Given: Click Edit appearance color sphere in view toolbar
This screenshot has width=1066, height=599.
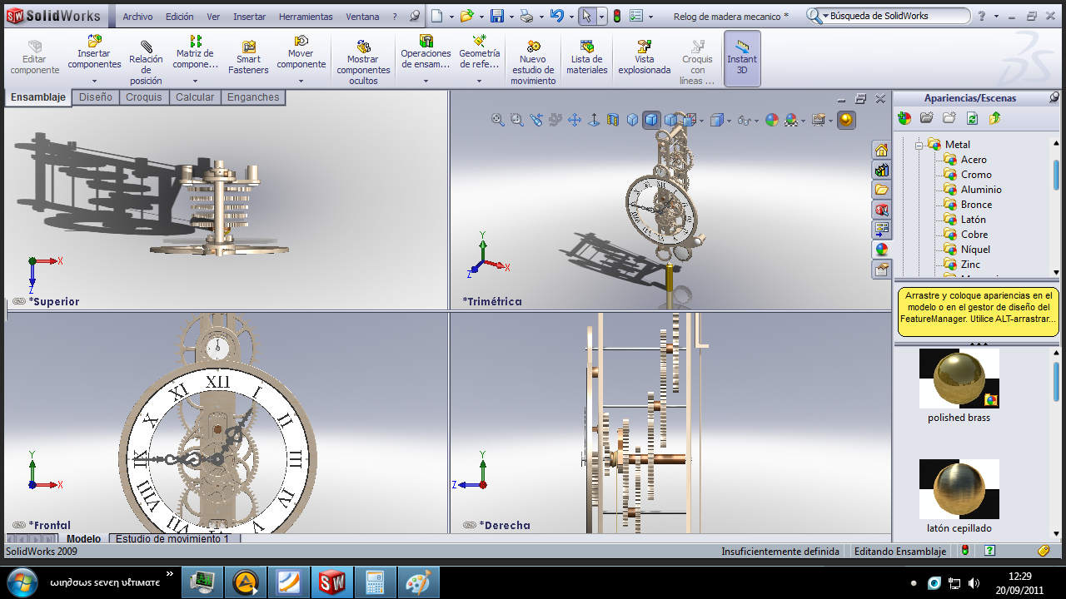Looking at the screenshot, I should 771,120.
